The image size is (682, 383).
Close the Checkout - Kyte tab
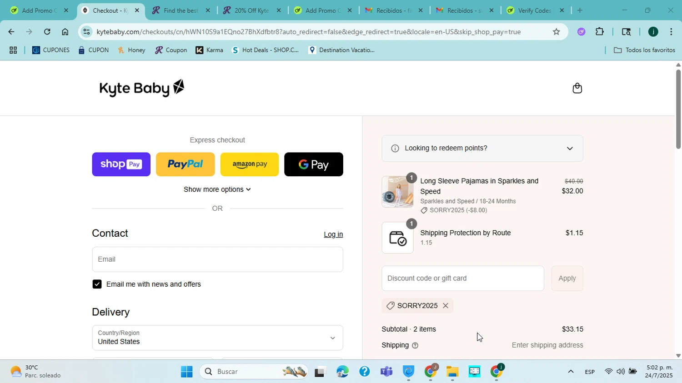click(137, 10)
